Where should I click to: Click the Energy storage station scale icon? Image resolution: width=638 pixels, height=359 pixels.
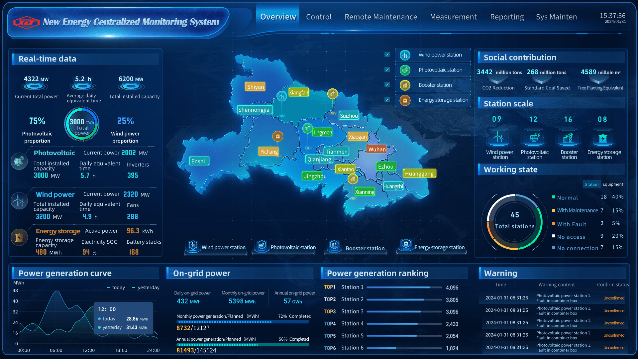(603, 138)
